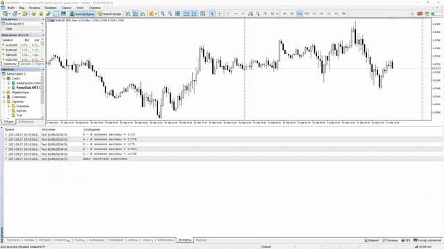This screenshot has width=444, height=249.
Task: Expand the Счета tree node
Action: [x=4, y=78]
